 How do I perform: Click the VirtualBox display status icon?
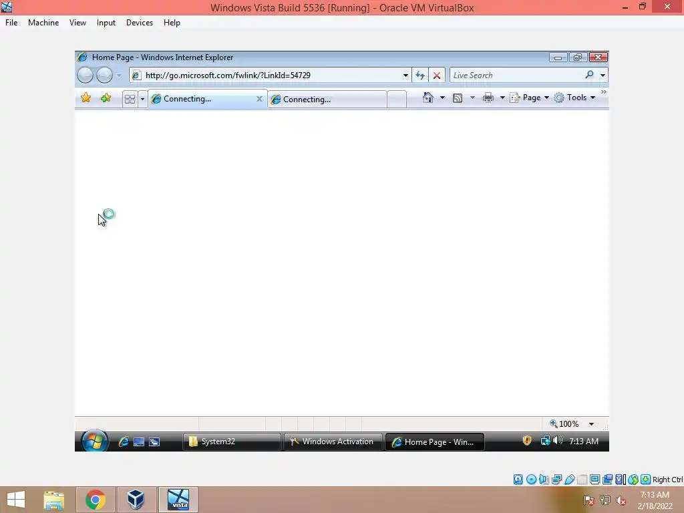tap(594, 480)
